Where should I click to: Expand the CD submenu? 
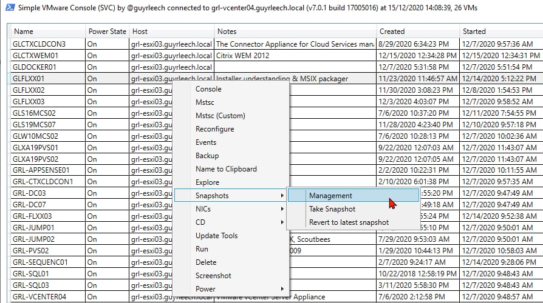(x=231, y=222)
